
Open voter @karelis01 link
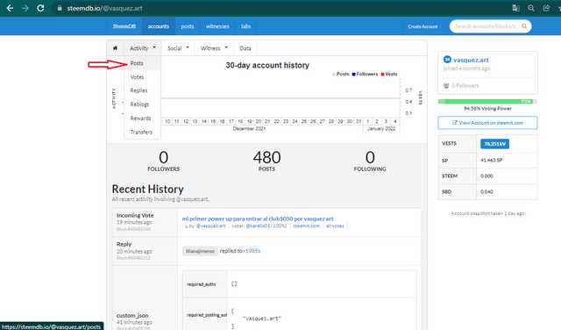[x=258, y=226]
